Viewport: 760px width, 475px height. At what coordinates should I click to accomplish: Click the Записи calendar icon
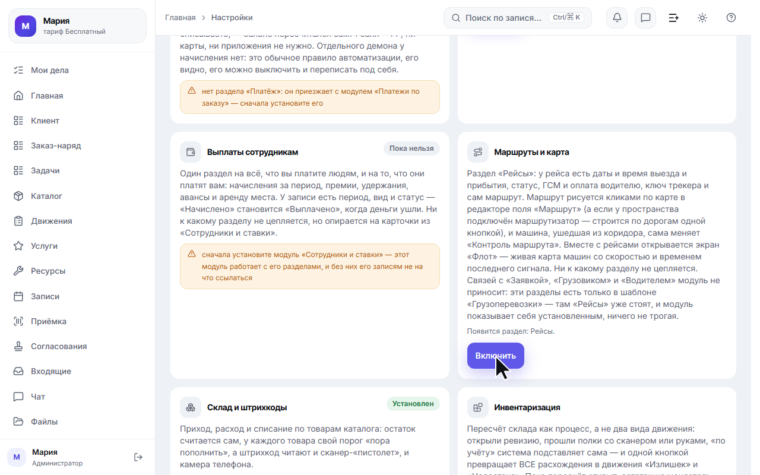point(18,296)
